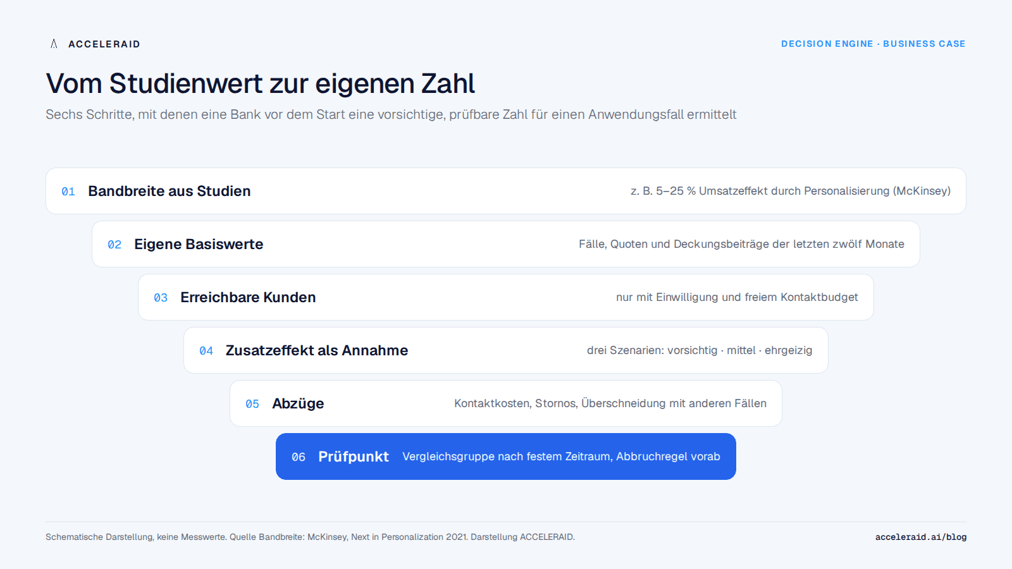Click the 'Vergleichsgruppe nach festem Zeitraum' description

(x=561, y=456)
